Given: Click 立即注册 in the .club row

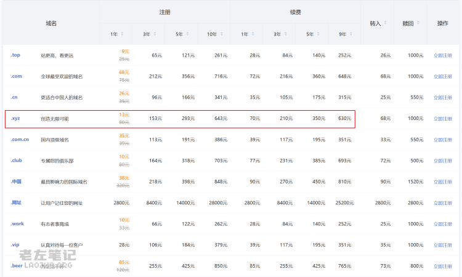Looking at the screenshot, I should tap(442, 160).
